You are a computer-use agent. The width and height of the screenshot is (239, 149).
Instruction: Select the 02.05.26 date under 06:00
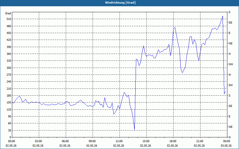pos(65,146)
